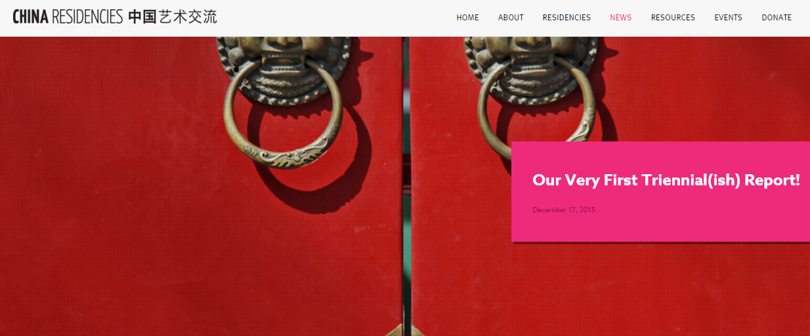
Task: Click the December 17, 2015 date text
Action: 564,210
